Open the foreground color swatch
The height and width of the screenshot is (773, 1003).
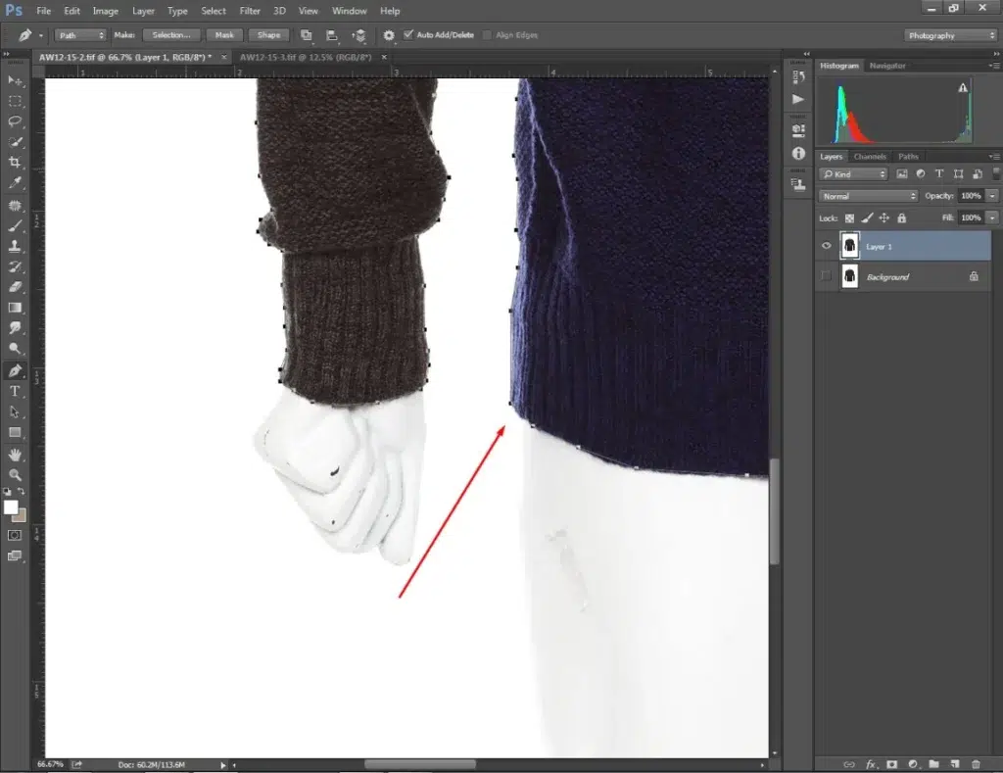[x=10, y=507]
